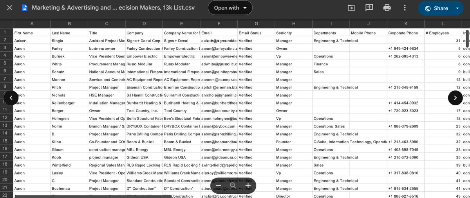The image size is (470, 198).
Task: Click the "Winterfield" last name cell
Action: click(69, 165)
